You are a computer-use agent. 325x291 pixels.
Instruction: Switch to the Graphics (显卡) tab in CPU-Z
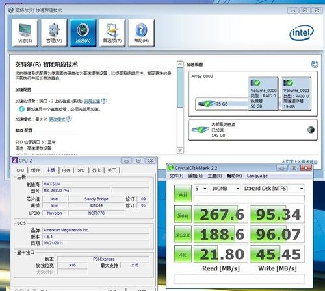click(97, 170)
